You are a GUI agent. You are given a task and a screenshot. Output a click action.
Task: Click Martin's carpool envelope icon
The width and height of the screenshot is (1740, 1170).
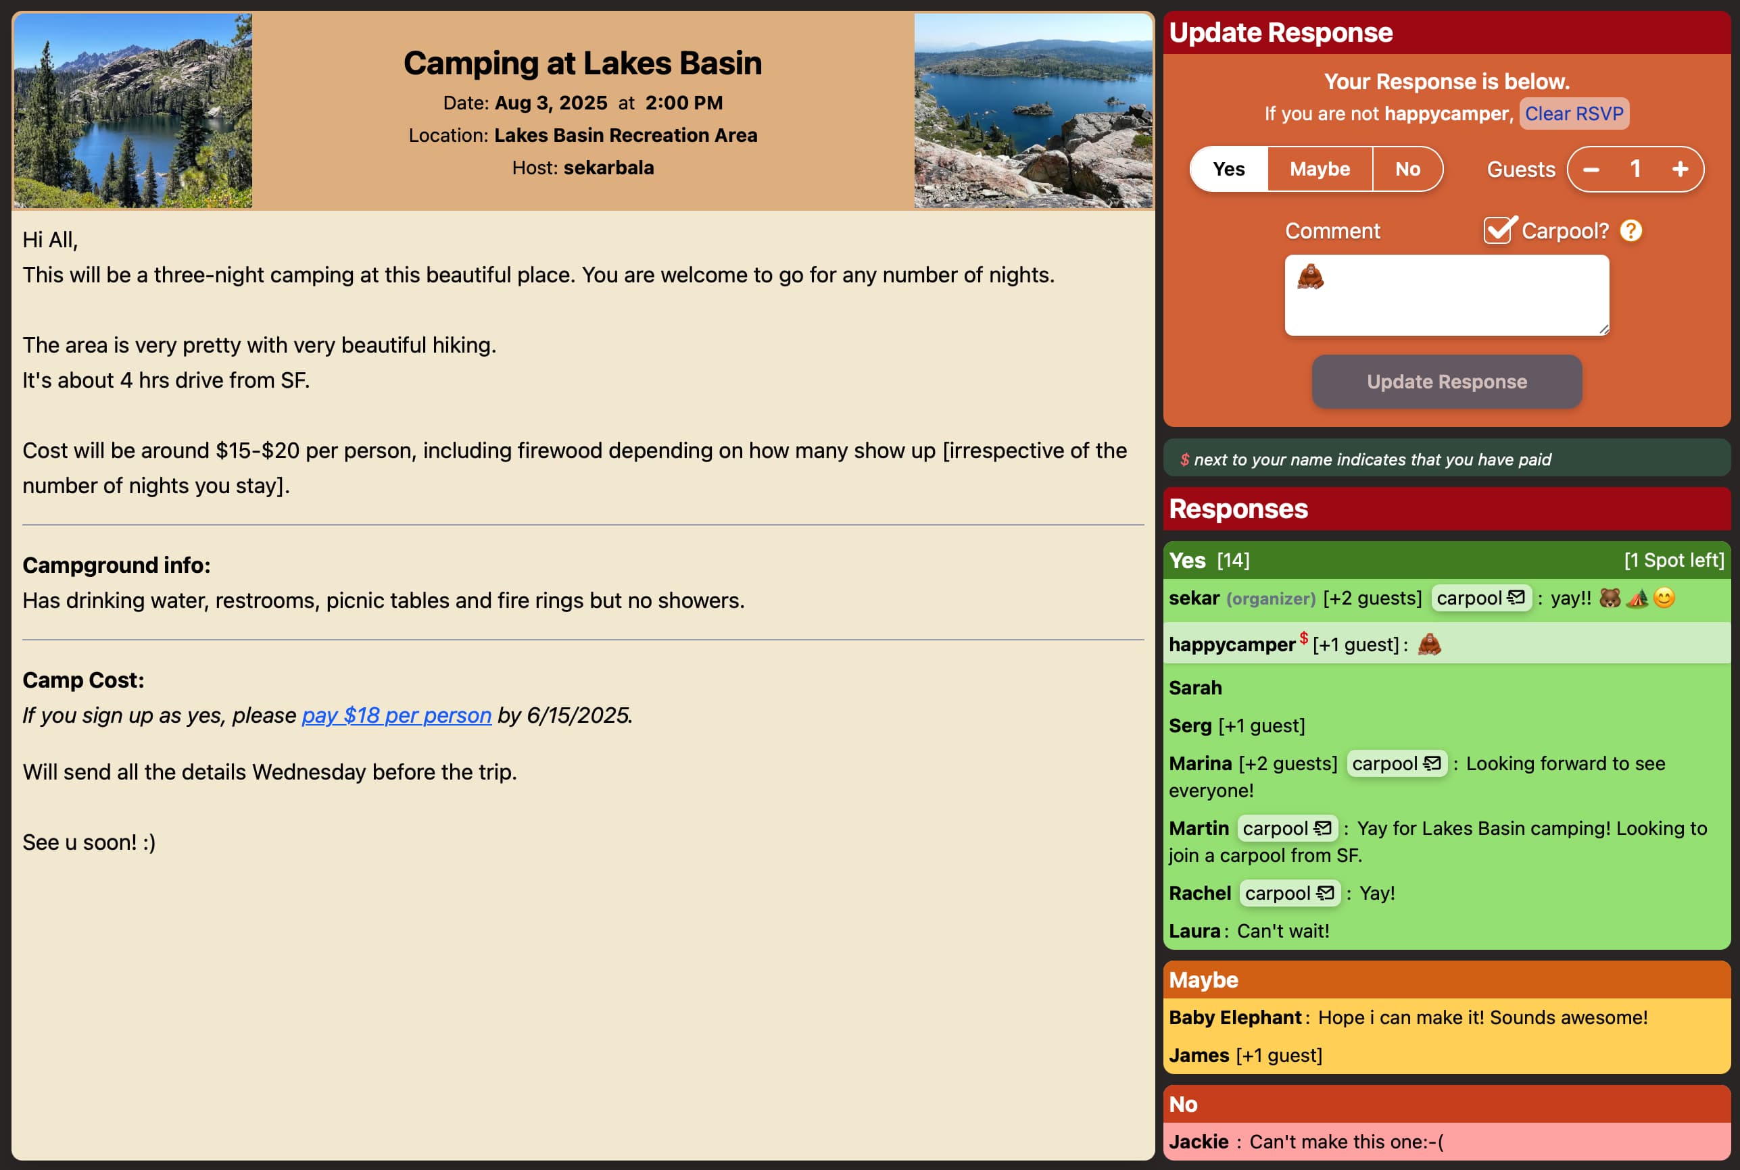point(1322,828)
